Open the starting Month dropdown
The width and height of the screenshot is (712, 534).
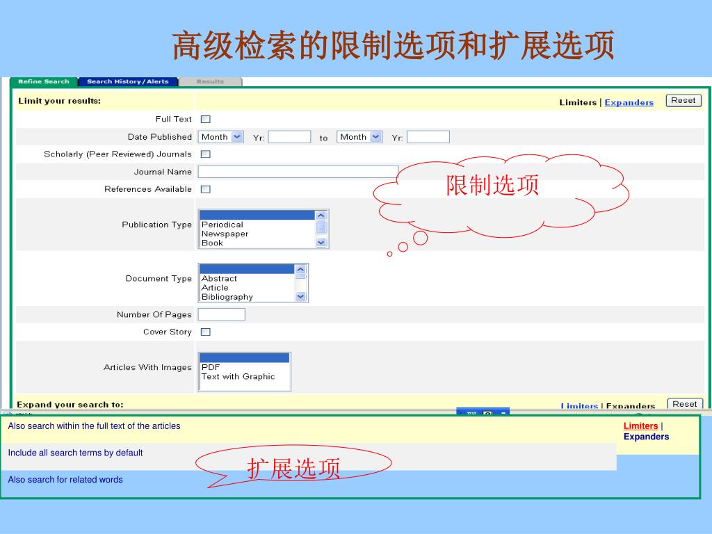[x=220, y=137]
